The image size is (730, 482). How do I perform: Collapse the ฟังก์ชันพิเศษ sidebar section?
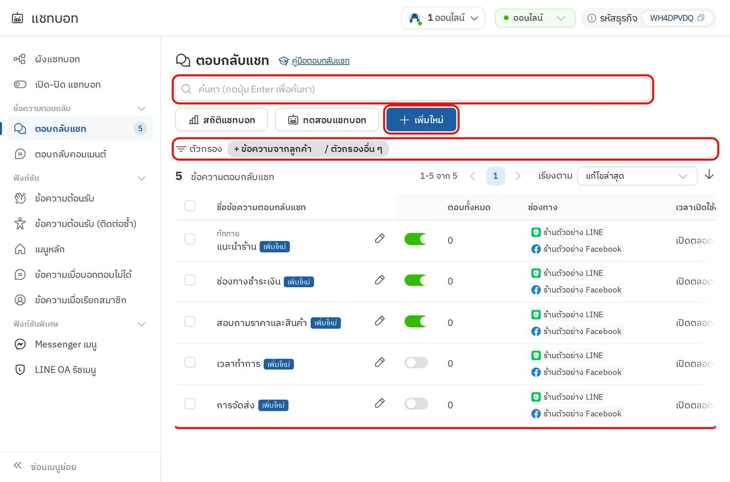click(x=141, y=324)
